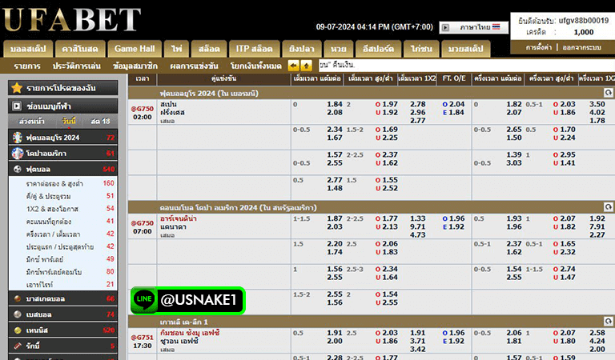Click the star icon beside รายการโปรดของฉัน
Image resolution: width=615 pixels, height=360 pixels.
click(17, 88)
